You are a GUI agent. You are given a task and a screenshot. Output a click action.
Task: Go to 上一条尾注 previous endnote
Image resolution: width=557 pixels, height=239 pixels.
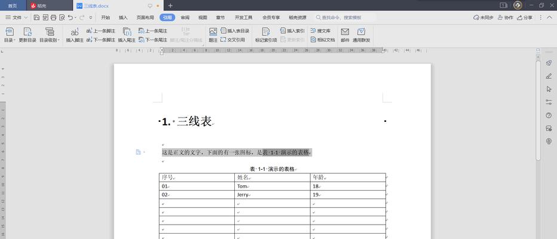coord(153,31)
